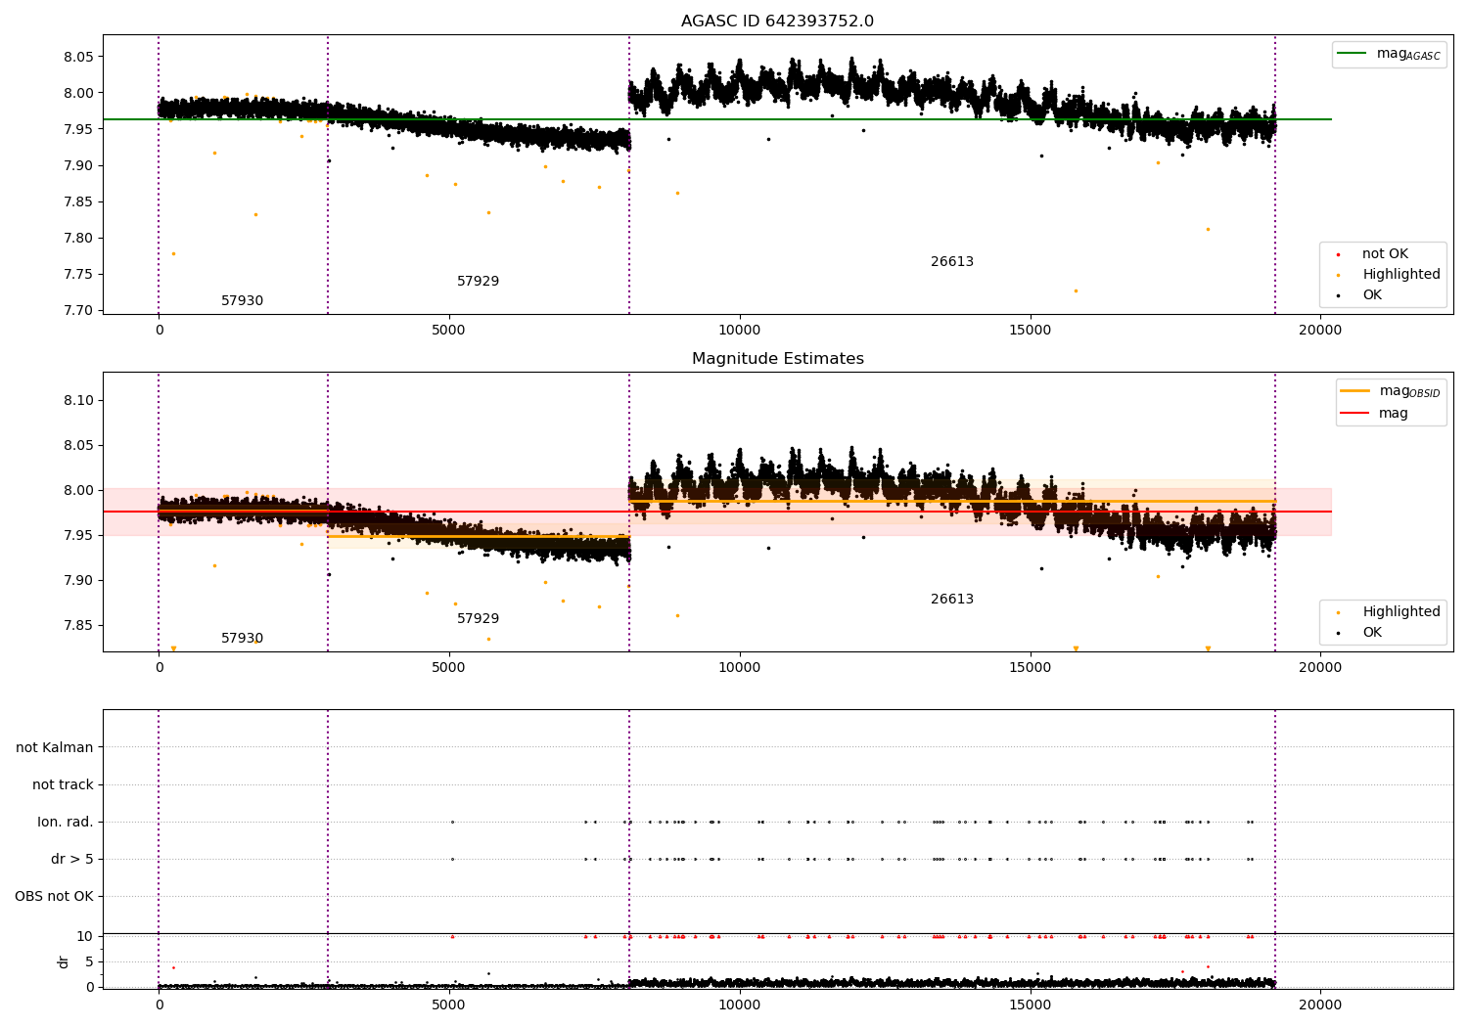Click x-axis tick 10000 under the top plot
The width and height of the screenshot is (1468, 1027).
(739, 331)
